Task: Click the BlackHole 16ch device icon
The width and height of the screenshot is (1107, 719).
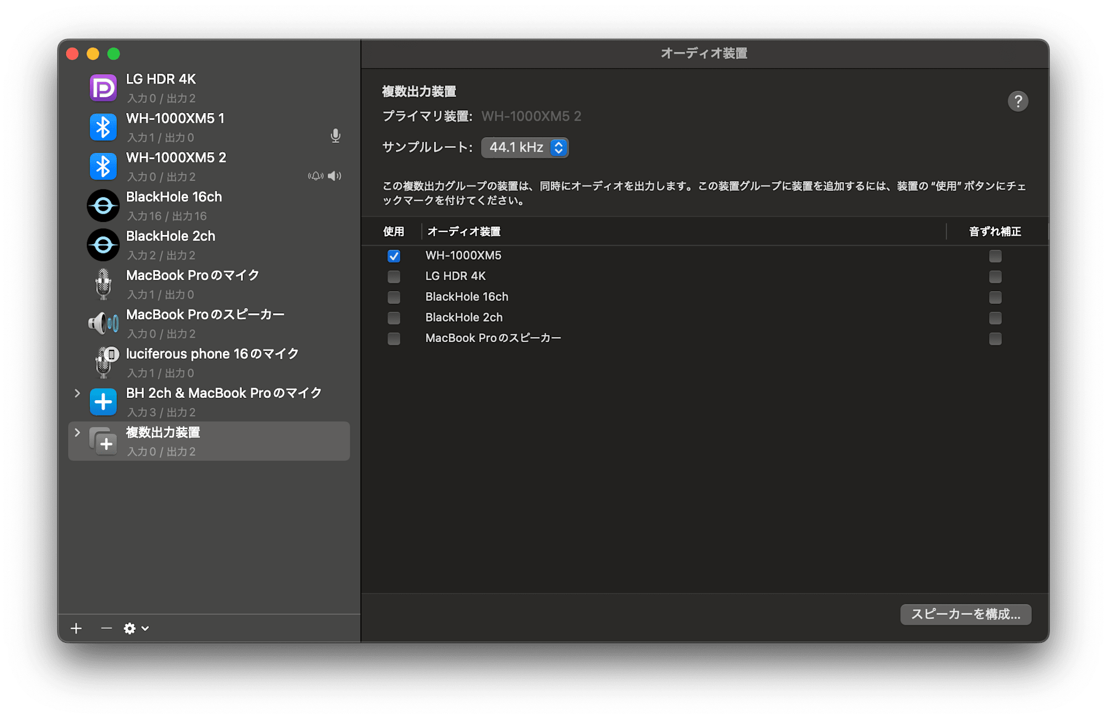Action: (103, 206)
